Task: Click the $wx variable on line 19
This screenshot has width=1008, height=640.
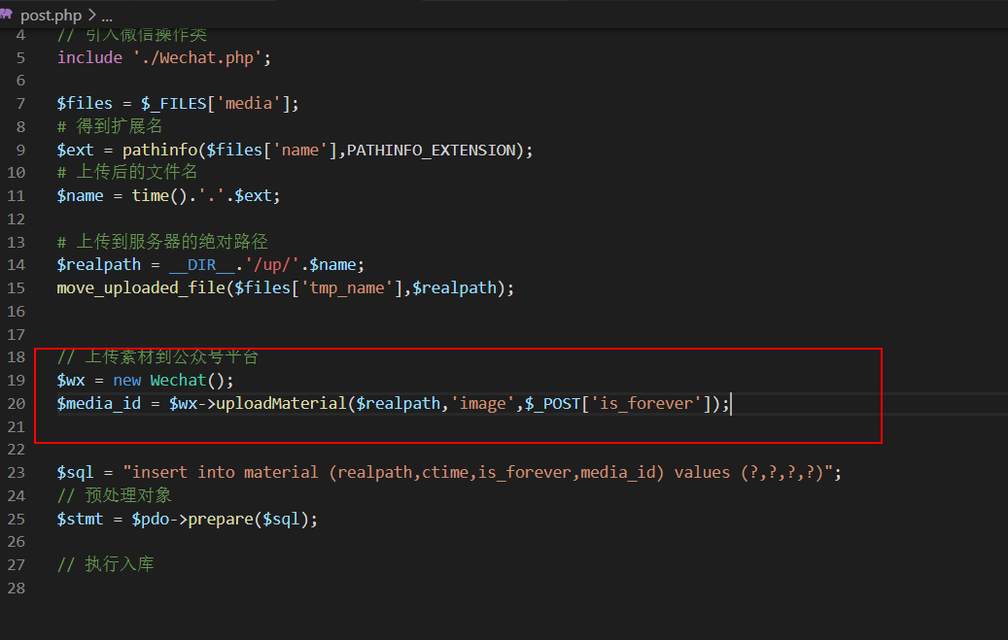Action: [71, 380]
